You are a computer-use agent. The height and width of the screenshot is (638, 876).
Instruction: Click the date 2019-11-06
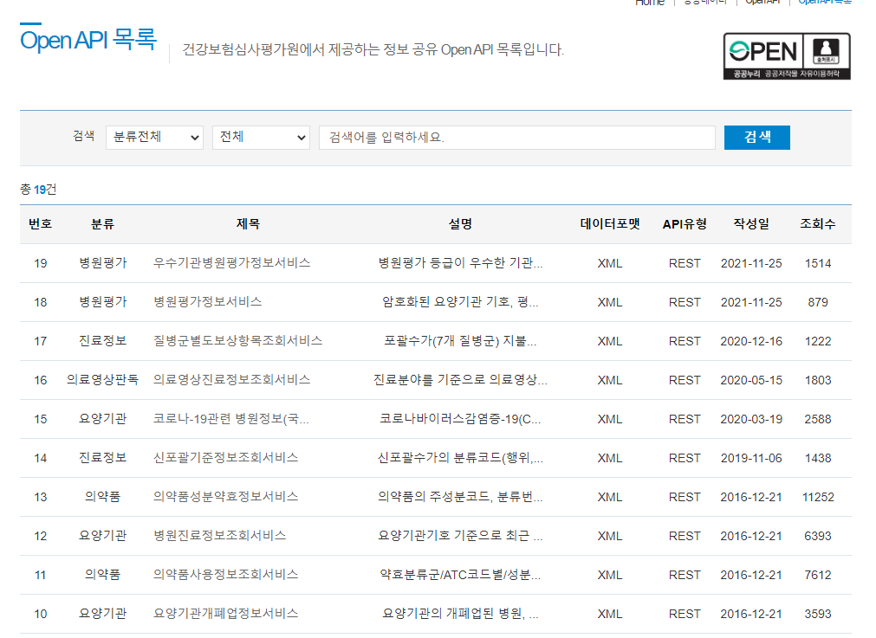pos(751,458)
